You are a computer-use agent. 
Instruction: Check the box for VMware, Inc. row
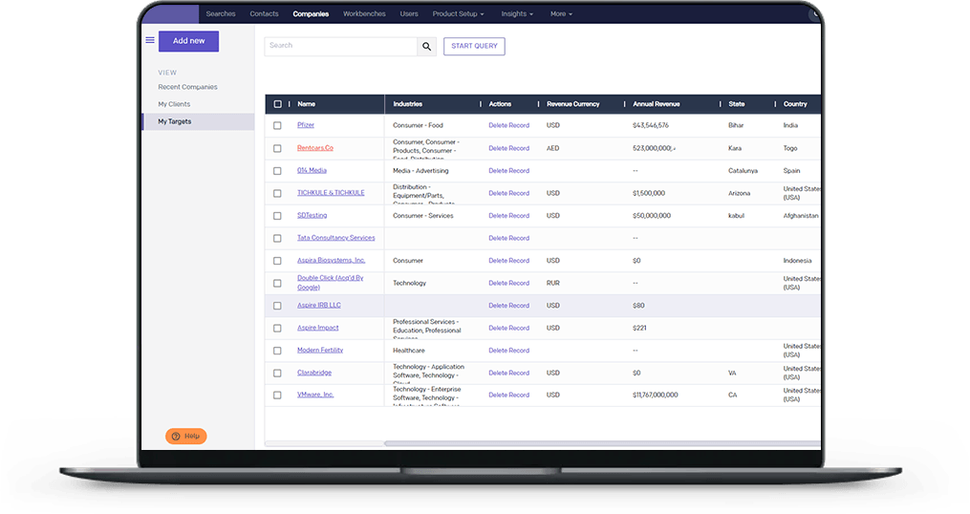(278, 396)
